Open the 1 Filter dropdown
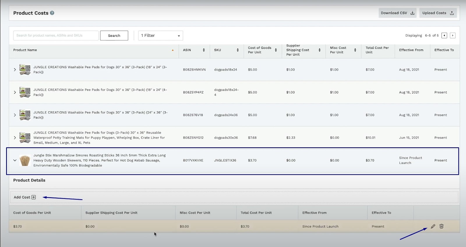This screenshot has width=466, height=247. [160, 35]
